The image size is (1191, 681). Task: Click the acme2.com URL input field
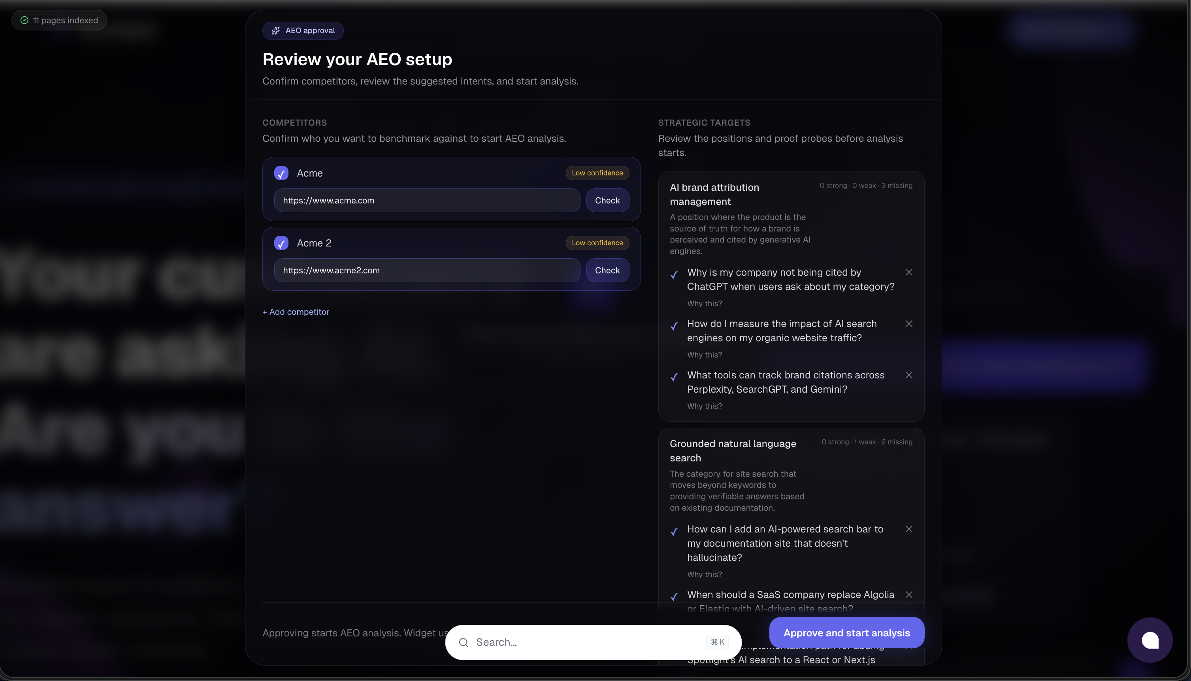pyautogui.click(x=427, y=270)
